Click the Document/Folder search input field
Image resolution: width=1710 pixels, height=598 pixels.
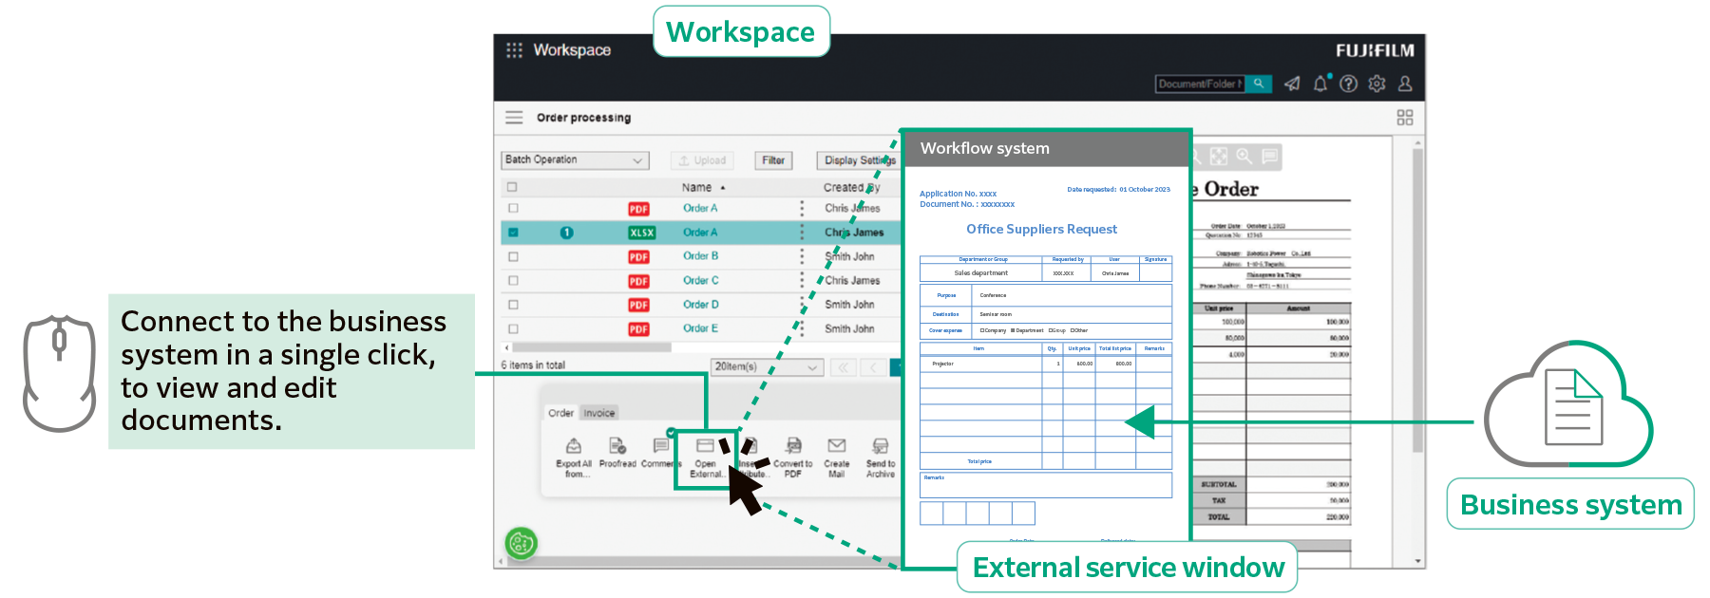1199,84
